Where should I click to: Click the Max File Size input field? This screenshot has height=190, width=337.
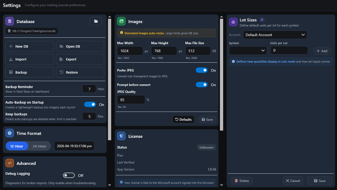coord(198,51)
